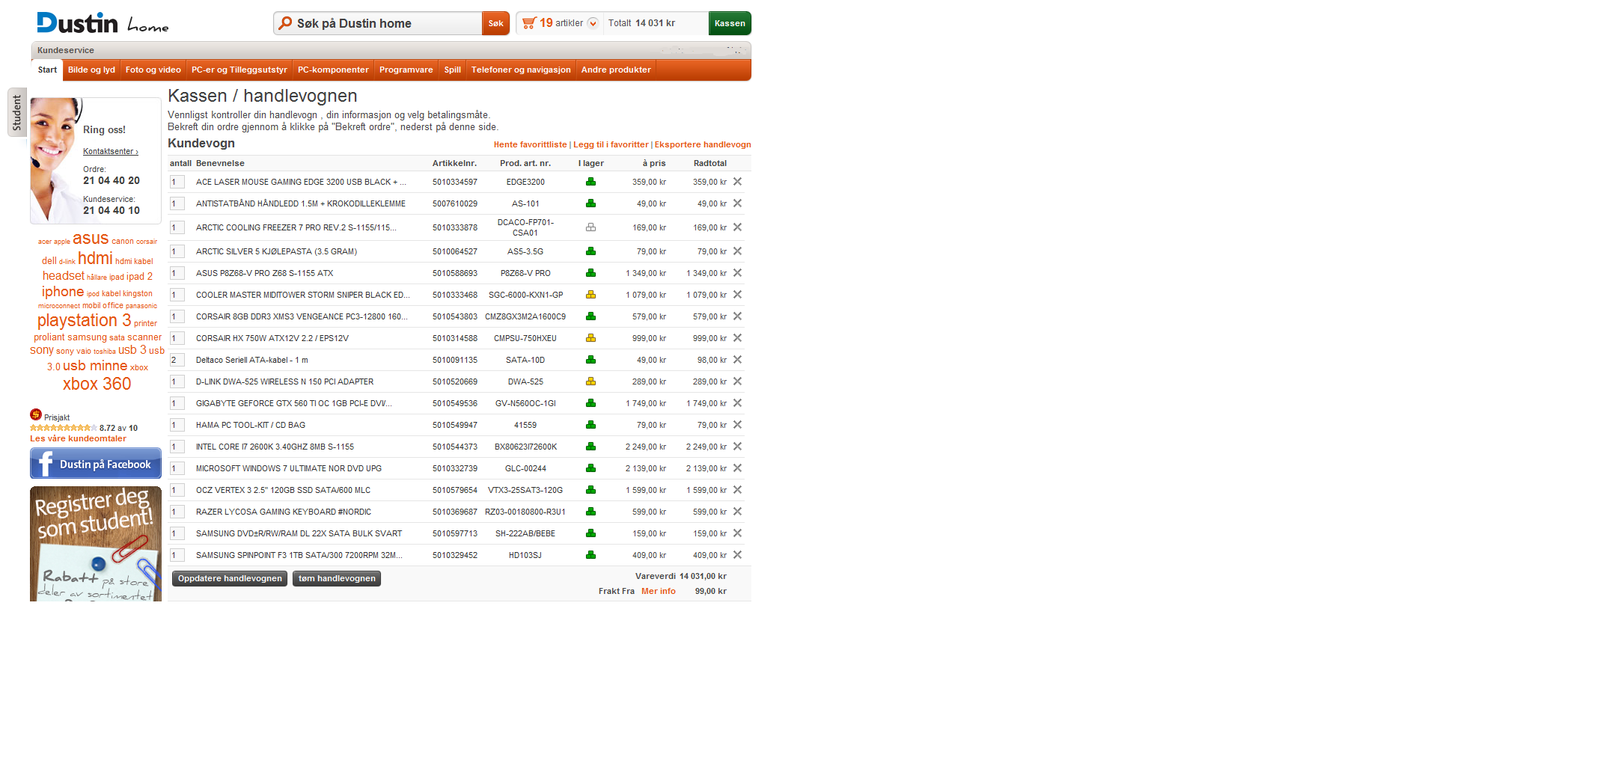Click Les våre kundeomtaler link

coord(78,438)
